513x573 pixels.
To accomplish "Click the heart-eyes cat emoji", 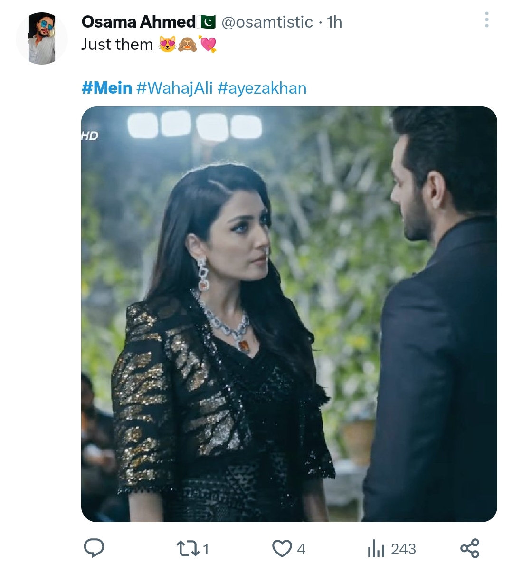I will [167, 45].
